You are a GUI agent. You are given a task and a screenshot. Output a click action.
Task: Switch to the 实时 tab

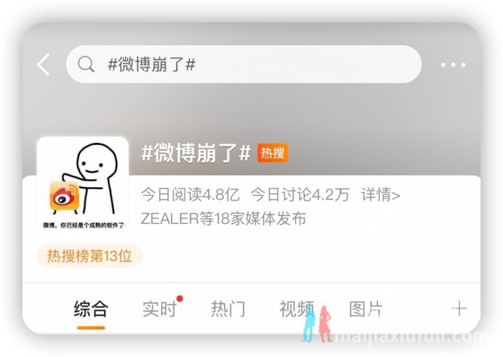pos(160,309)
